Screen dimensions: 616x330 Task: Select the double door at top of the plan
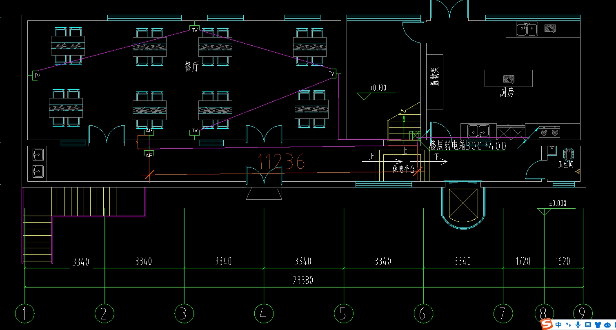pos(449,9)
